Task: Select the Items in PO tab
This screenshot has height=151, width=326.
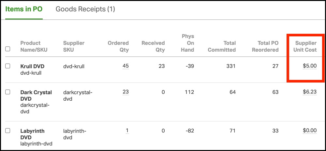Action: pos(24,9)
